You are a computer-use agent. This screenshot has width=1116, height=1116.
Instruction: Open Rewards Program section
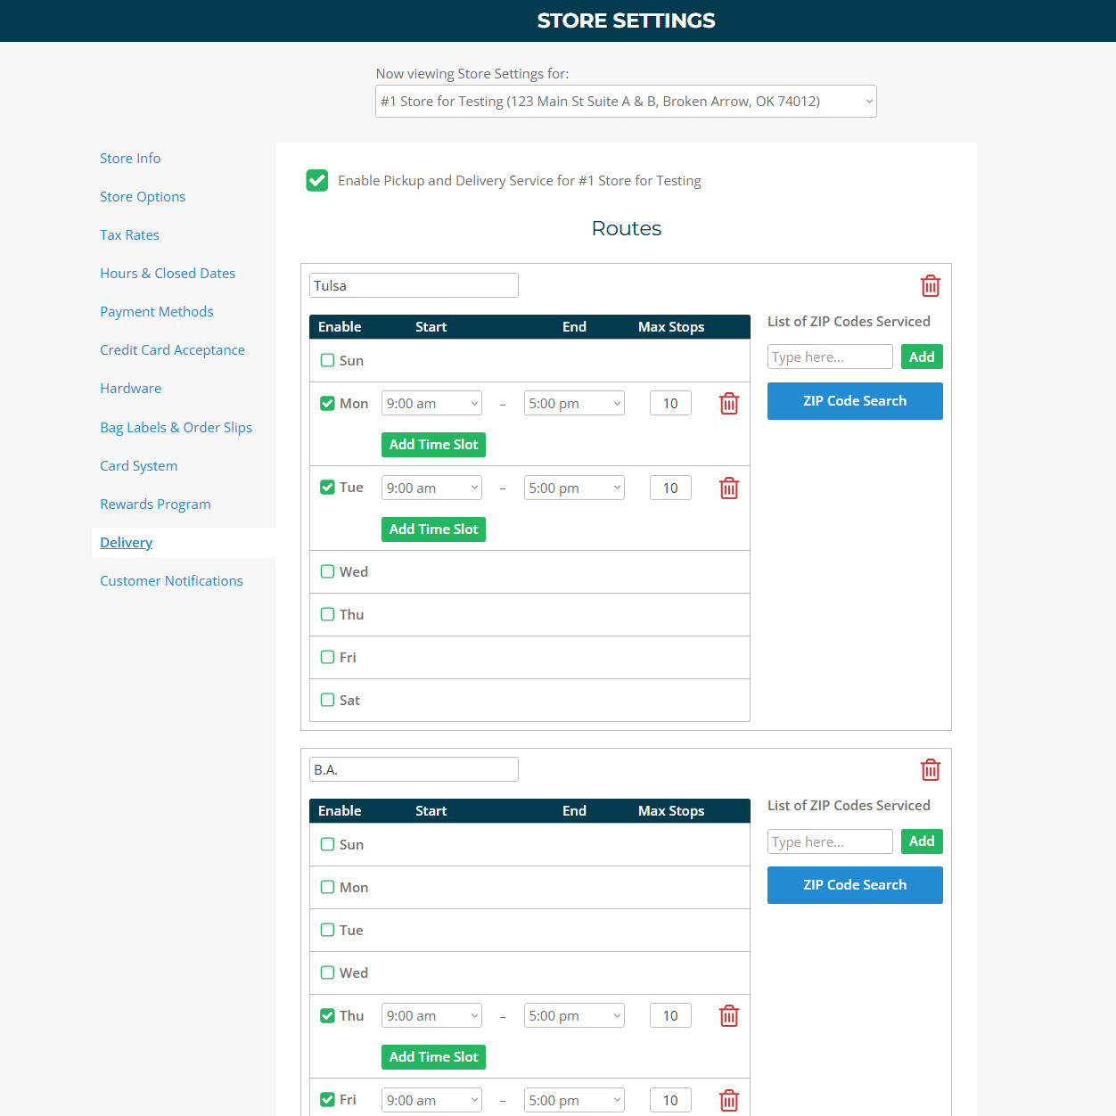click(x=155, y=504)
